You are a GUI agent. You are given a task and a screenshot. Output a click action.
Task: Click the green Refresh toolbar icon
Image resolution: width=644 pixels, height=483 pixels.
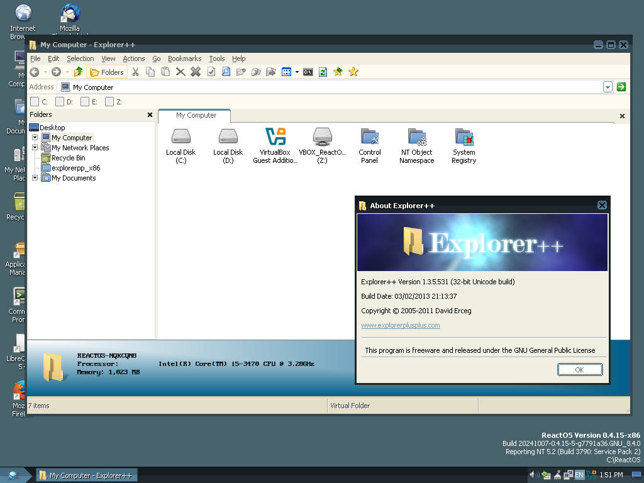click(x=323, y=72)
